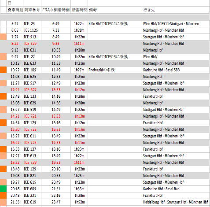Select the 発車時刻 column header cell

tap(15, 10)
